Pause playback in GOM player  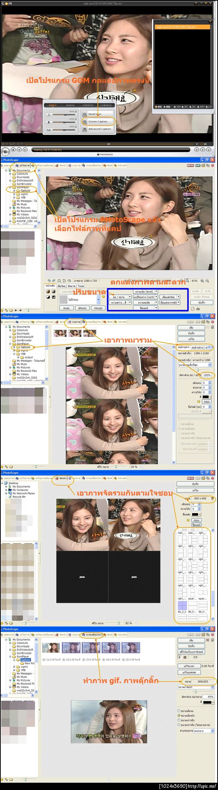click(x=5, y=151)
